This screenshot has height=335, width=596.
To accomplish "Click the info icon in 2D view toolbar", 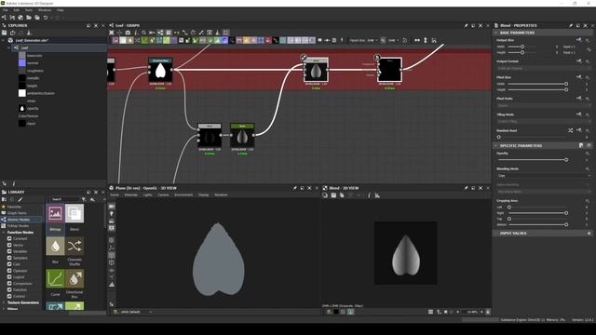I will pyautogui.click(x=369, y=195).
